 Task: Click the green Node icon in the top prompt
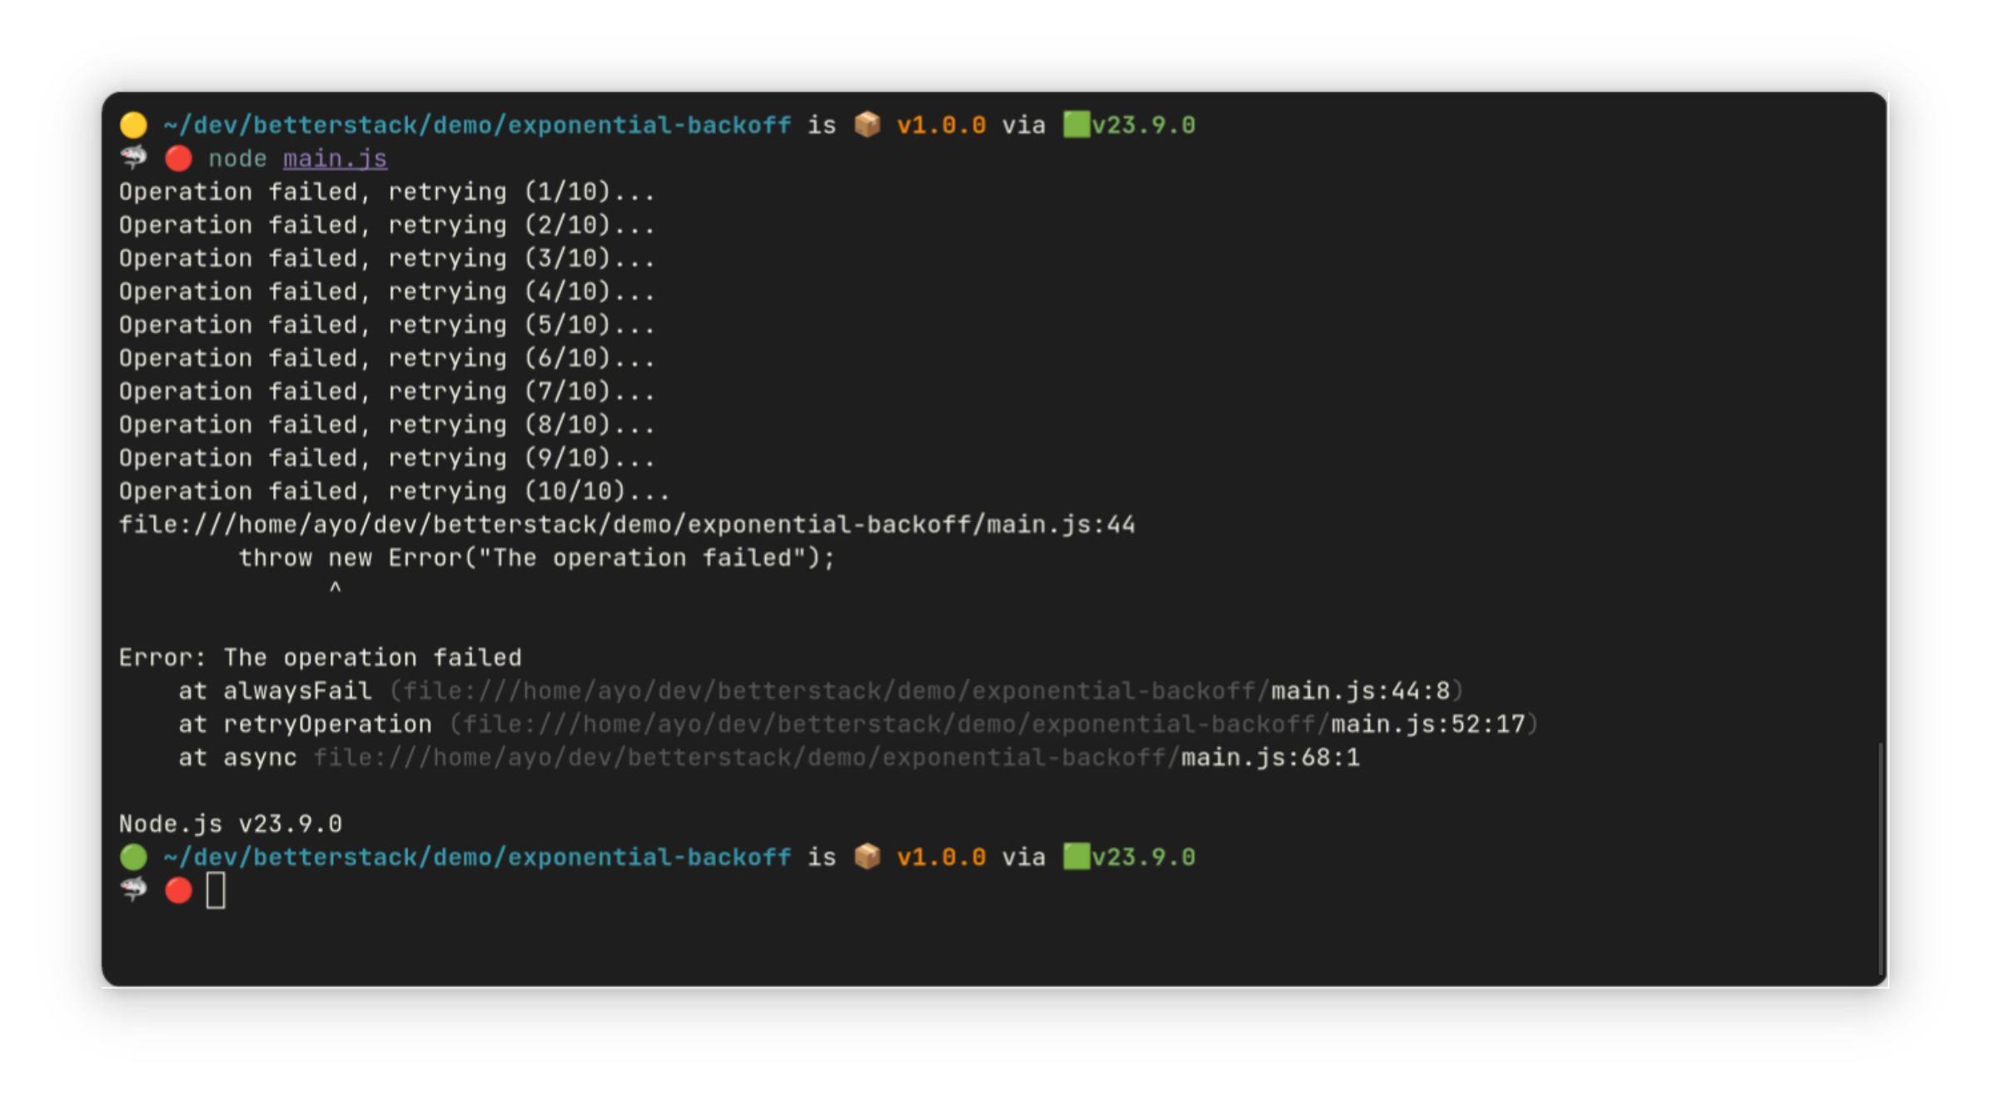1077,125
